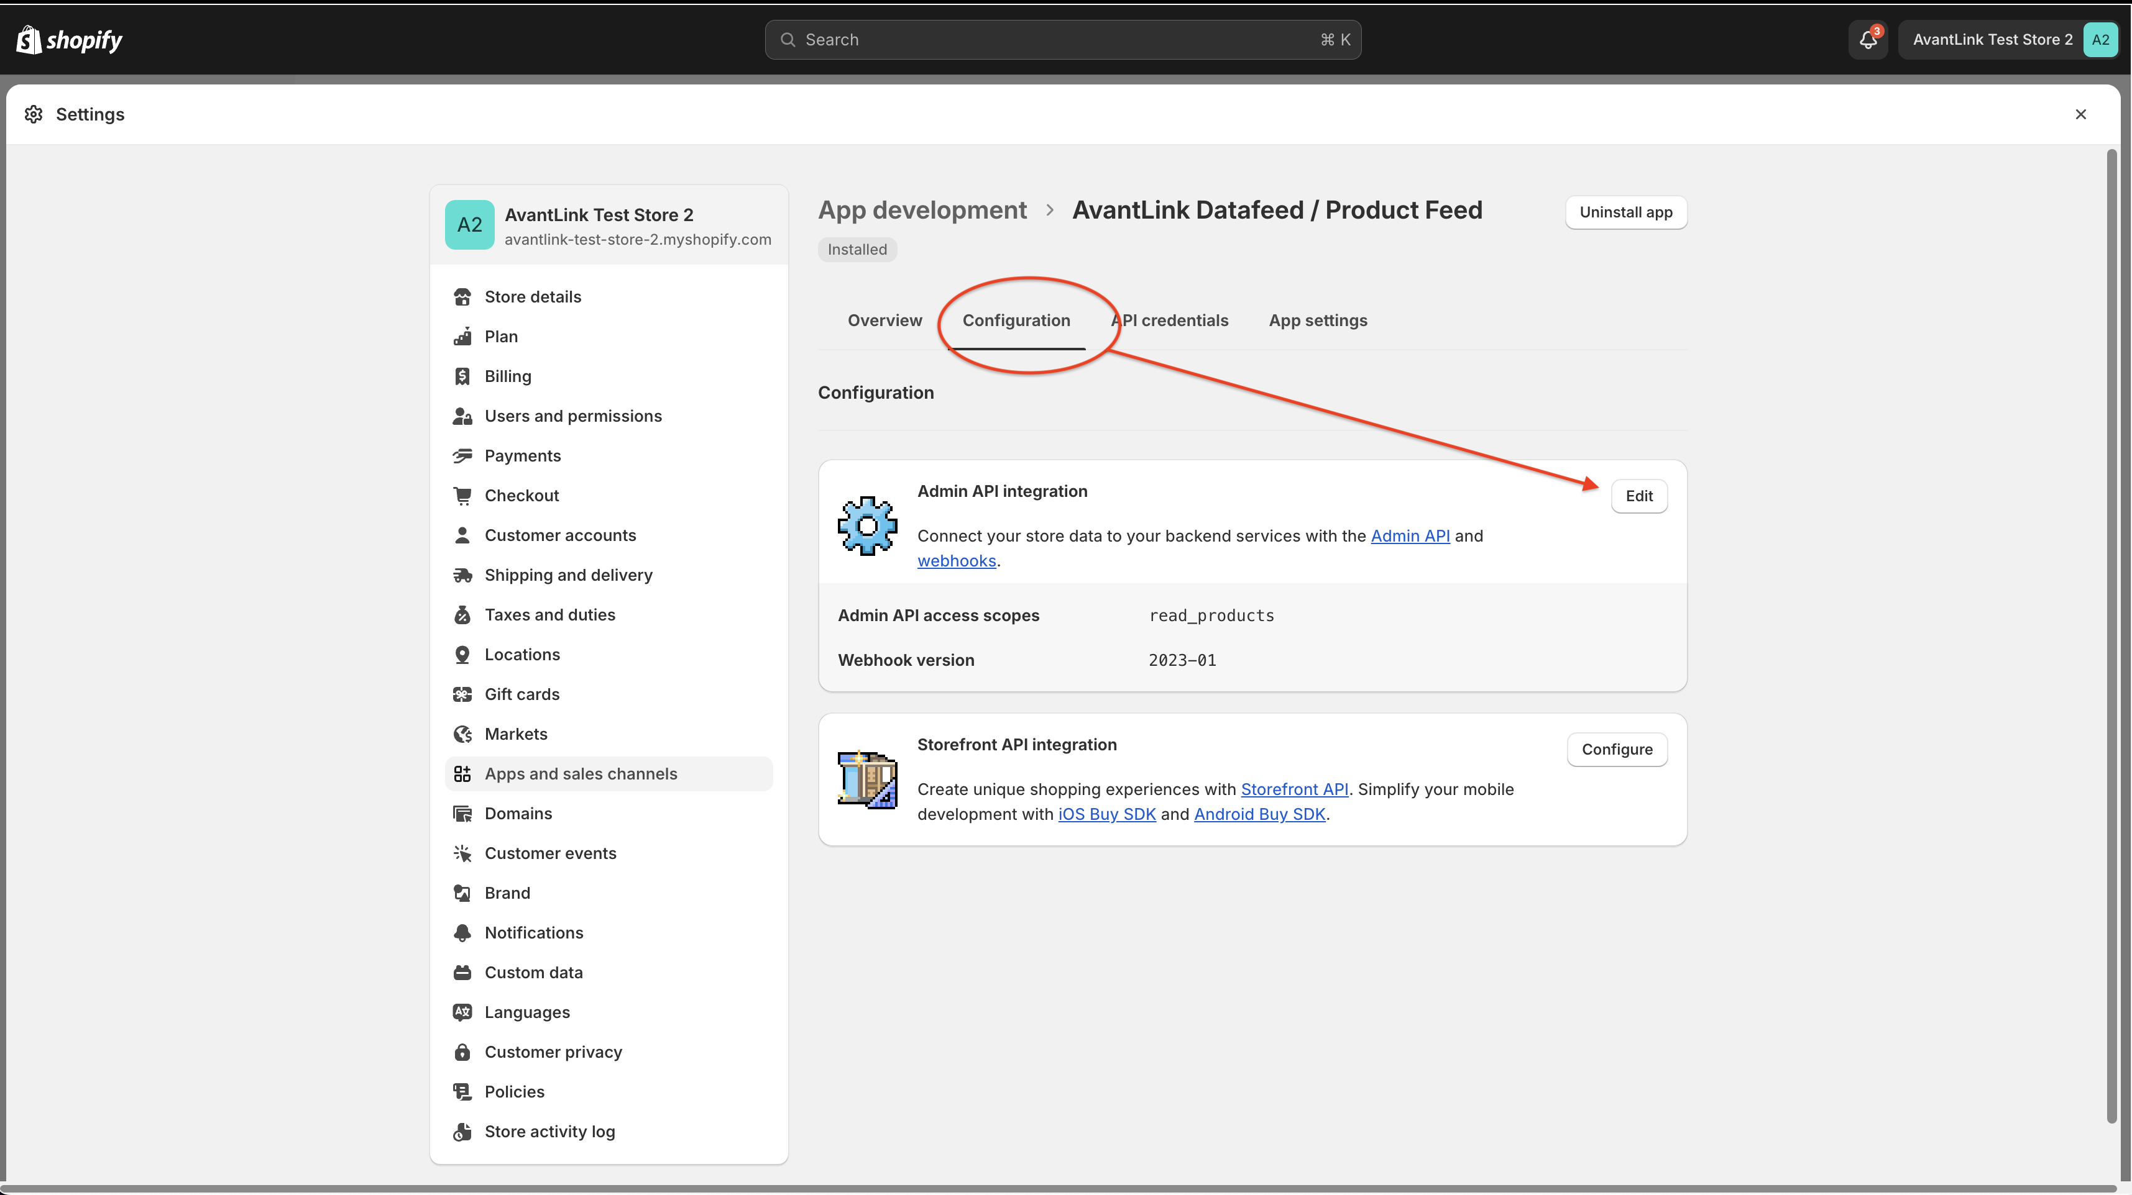Screen dimensions: 2132x1195
Task: Click the Customer events icon
Action: 462,853
